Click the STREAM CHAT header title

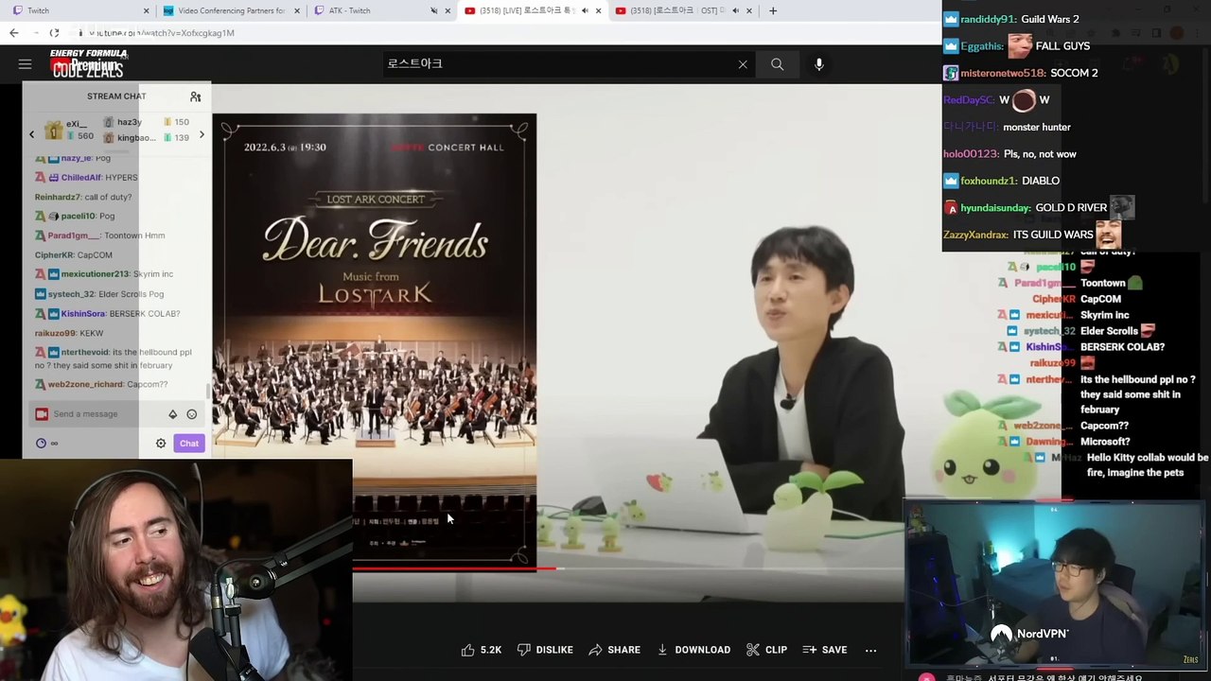(116, 96)
